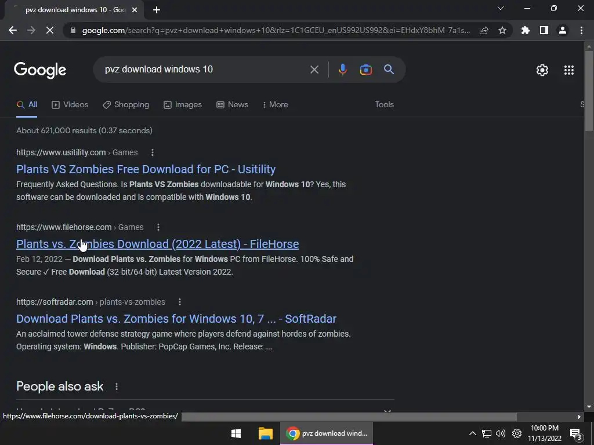This screenshot has height=445, width=594.
Task: Open the Windows Start menu
Action: 236,433
